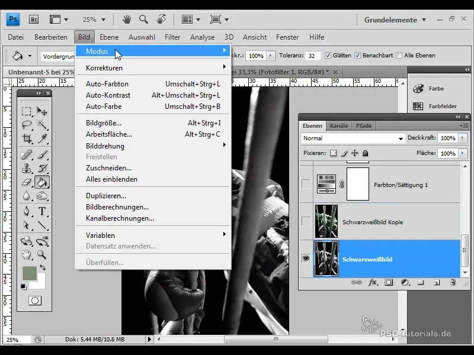Select the Brush tool

(41, 154)
